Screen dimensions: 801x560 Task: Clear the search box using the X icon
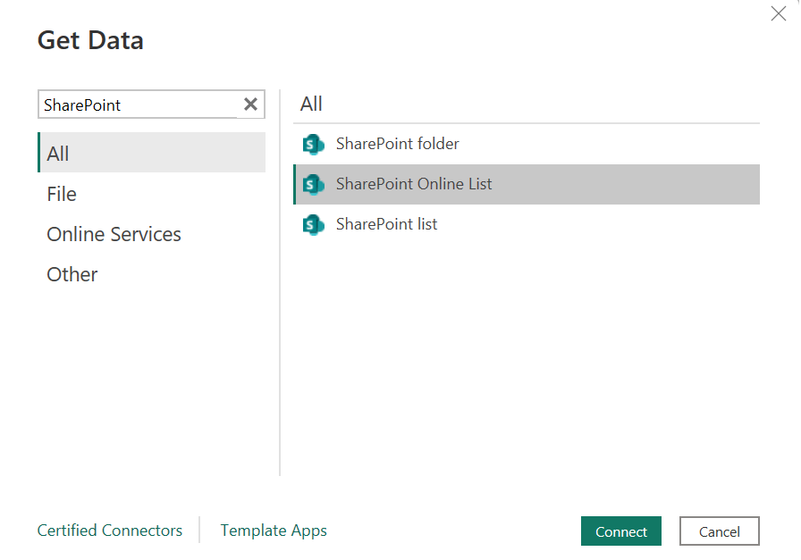(x=250, y=104)
